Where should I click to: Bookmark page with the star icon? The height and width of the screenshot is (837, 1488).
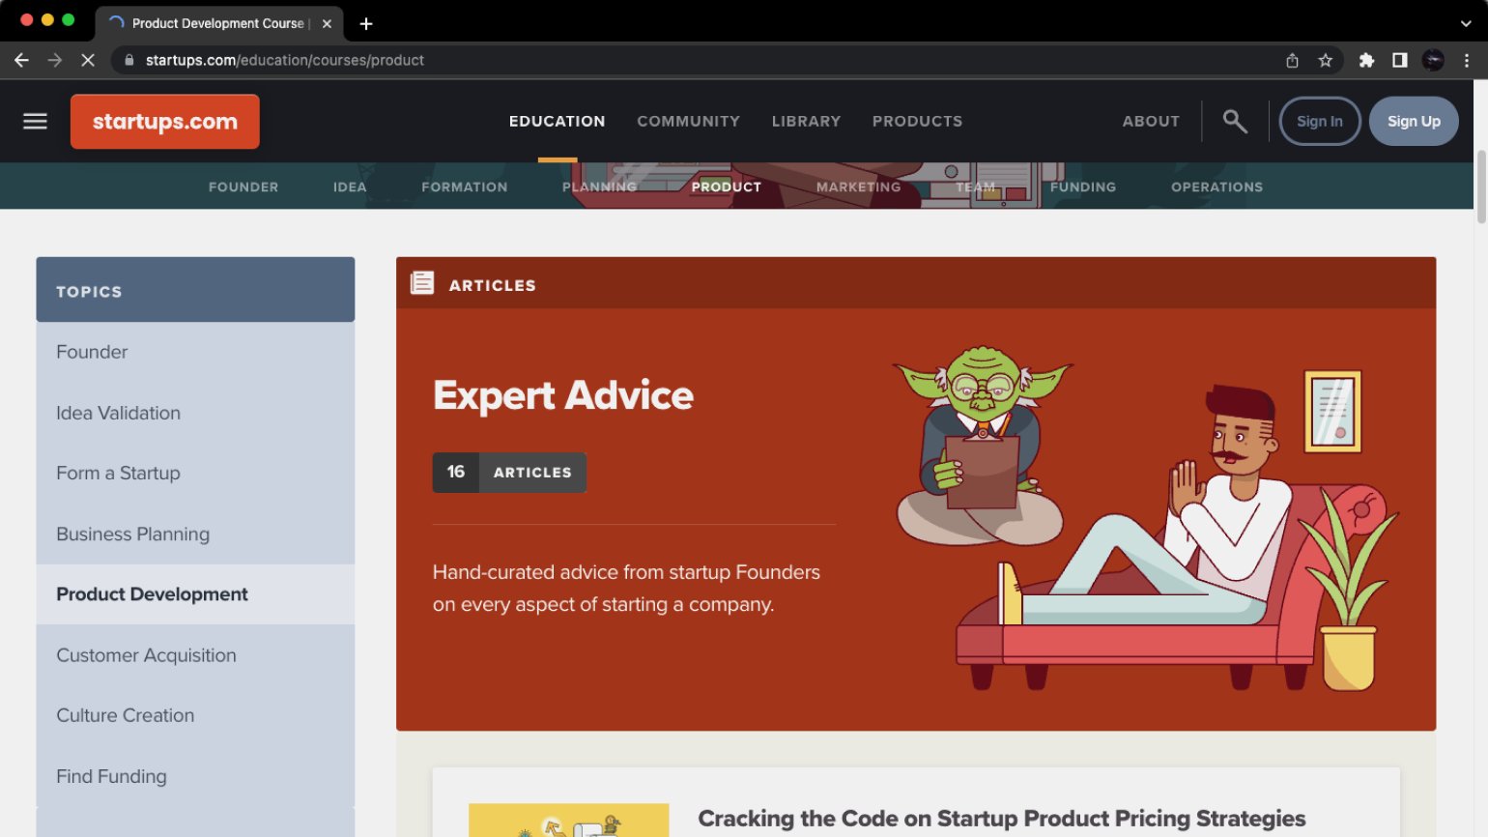[1325, 60]
